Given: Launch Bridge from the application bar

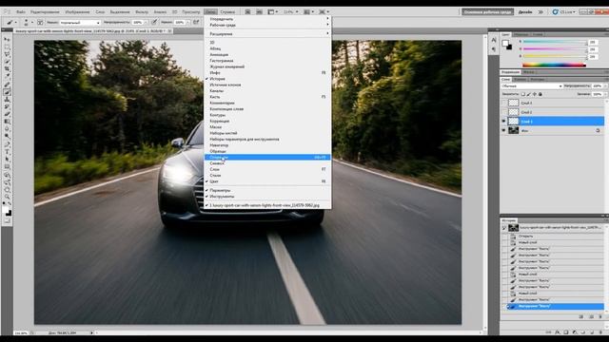Looking at the screenshot, I should tap(247, 12).
